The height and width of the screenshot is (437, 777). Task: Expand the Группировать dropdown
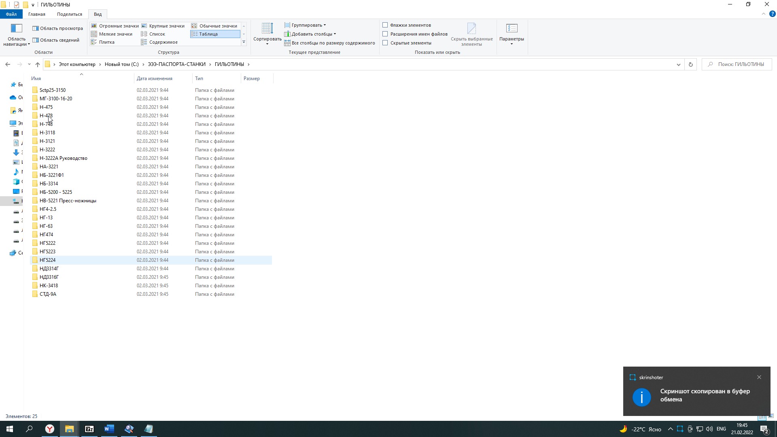[307, 25]
